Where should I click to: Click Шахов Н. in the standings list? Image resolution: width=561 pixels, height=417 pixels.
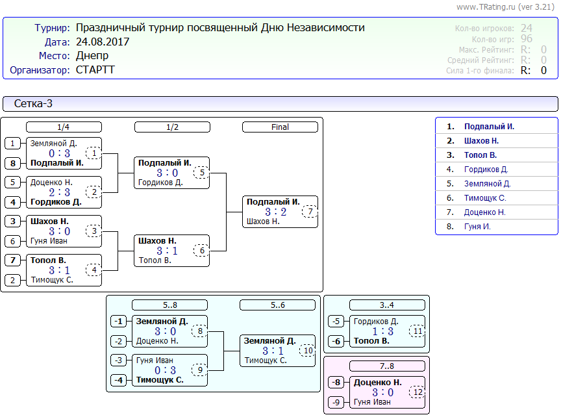point(481,141)
